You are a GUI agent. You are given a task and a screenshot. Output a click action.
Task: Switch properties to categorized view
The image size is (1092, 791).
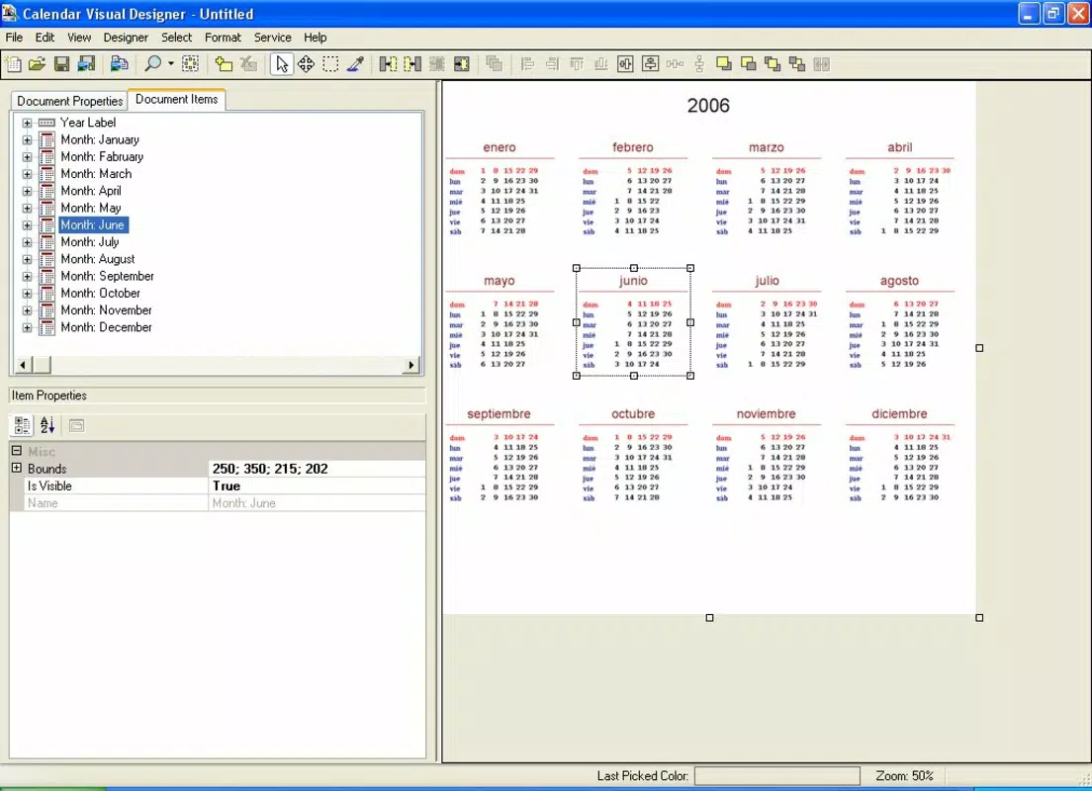coord(23,425)
